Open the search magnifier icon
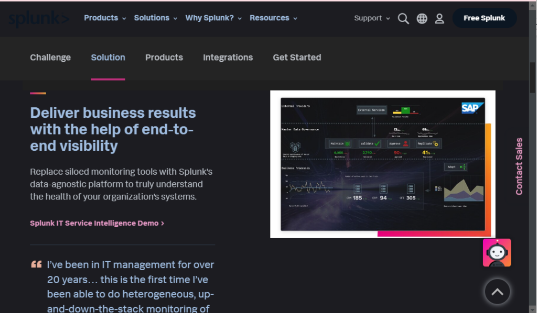This screenshot has height=313, width=537. pyautogui.click(x=403, y=18)
